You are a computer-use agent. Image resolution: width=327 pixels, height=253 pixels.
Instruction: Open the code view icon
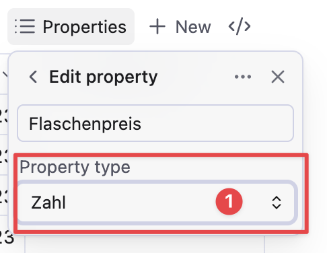(240, 27)
